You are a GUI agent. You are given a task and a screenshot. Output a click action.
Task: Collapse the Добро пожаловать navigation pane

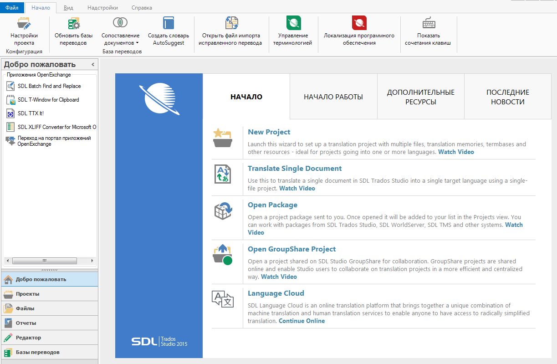(x=93, y=65)
